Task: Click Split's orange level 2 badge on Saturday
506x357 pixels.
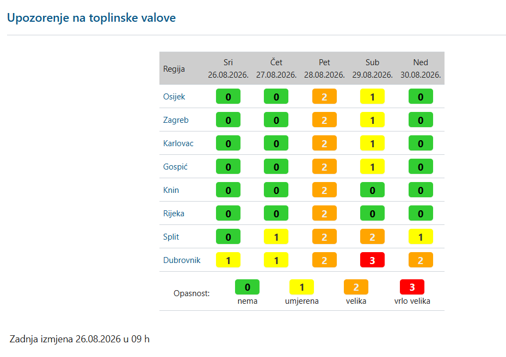Action: (x=372, y=236)
